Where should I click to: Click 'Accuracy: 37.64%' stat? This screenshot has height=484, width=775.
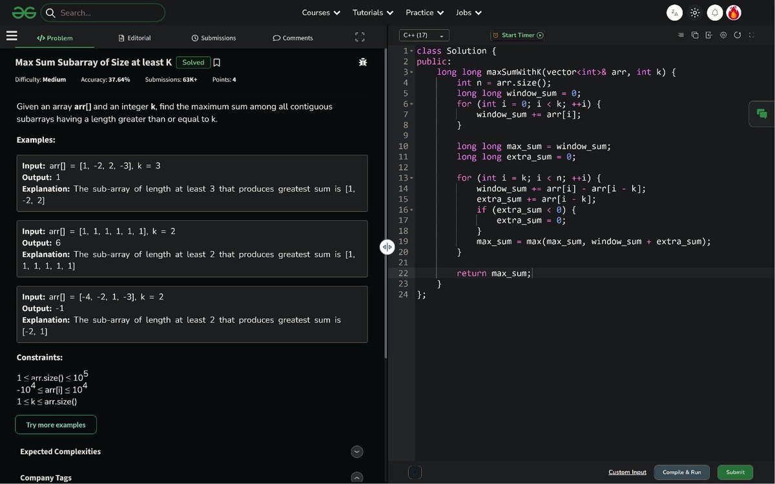pos(105,80)
